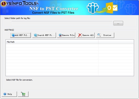Open the Help button
The height and width of the screenshot is (99, 139).
click(x=9, y=94)
